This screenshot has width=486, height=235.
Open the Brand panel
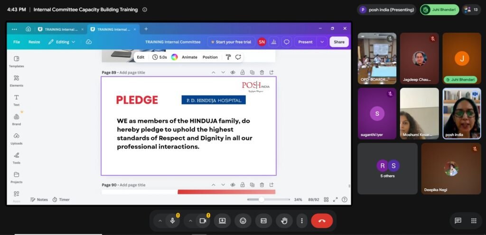point(17,120)
